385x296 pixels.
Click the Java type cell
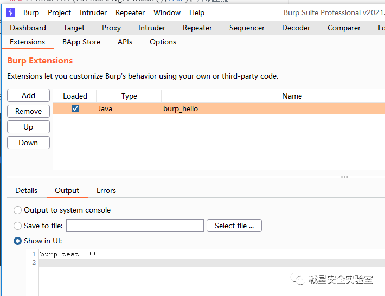tap(105, 108)
